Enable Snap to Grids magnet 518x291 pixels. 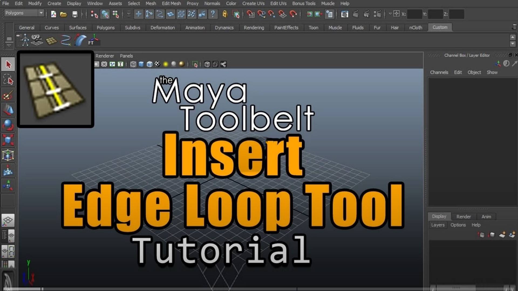pos(251,14)
